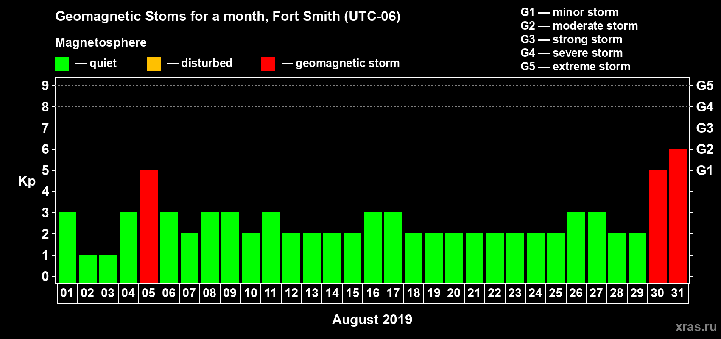Screen dimensions: 721x339
Task: Click 'G1 — minor storm' legend text
Action: tap(569, 12)
